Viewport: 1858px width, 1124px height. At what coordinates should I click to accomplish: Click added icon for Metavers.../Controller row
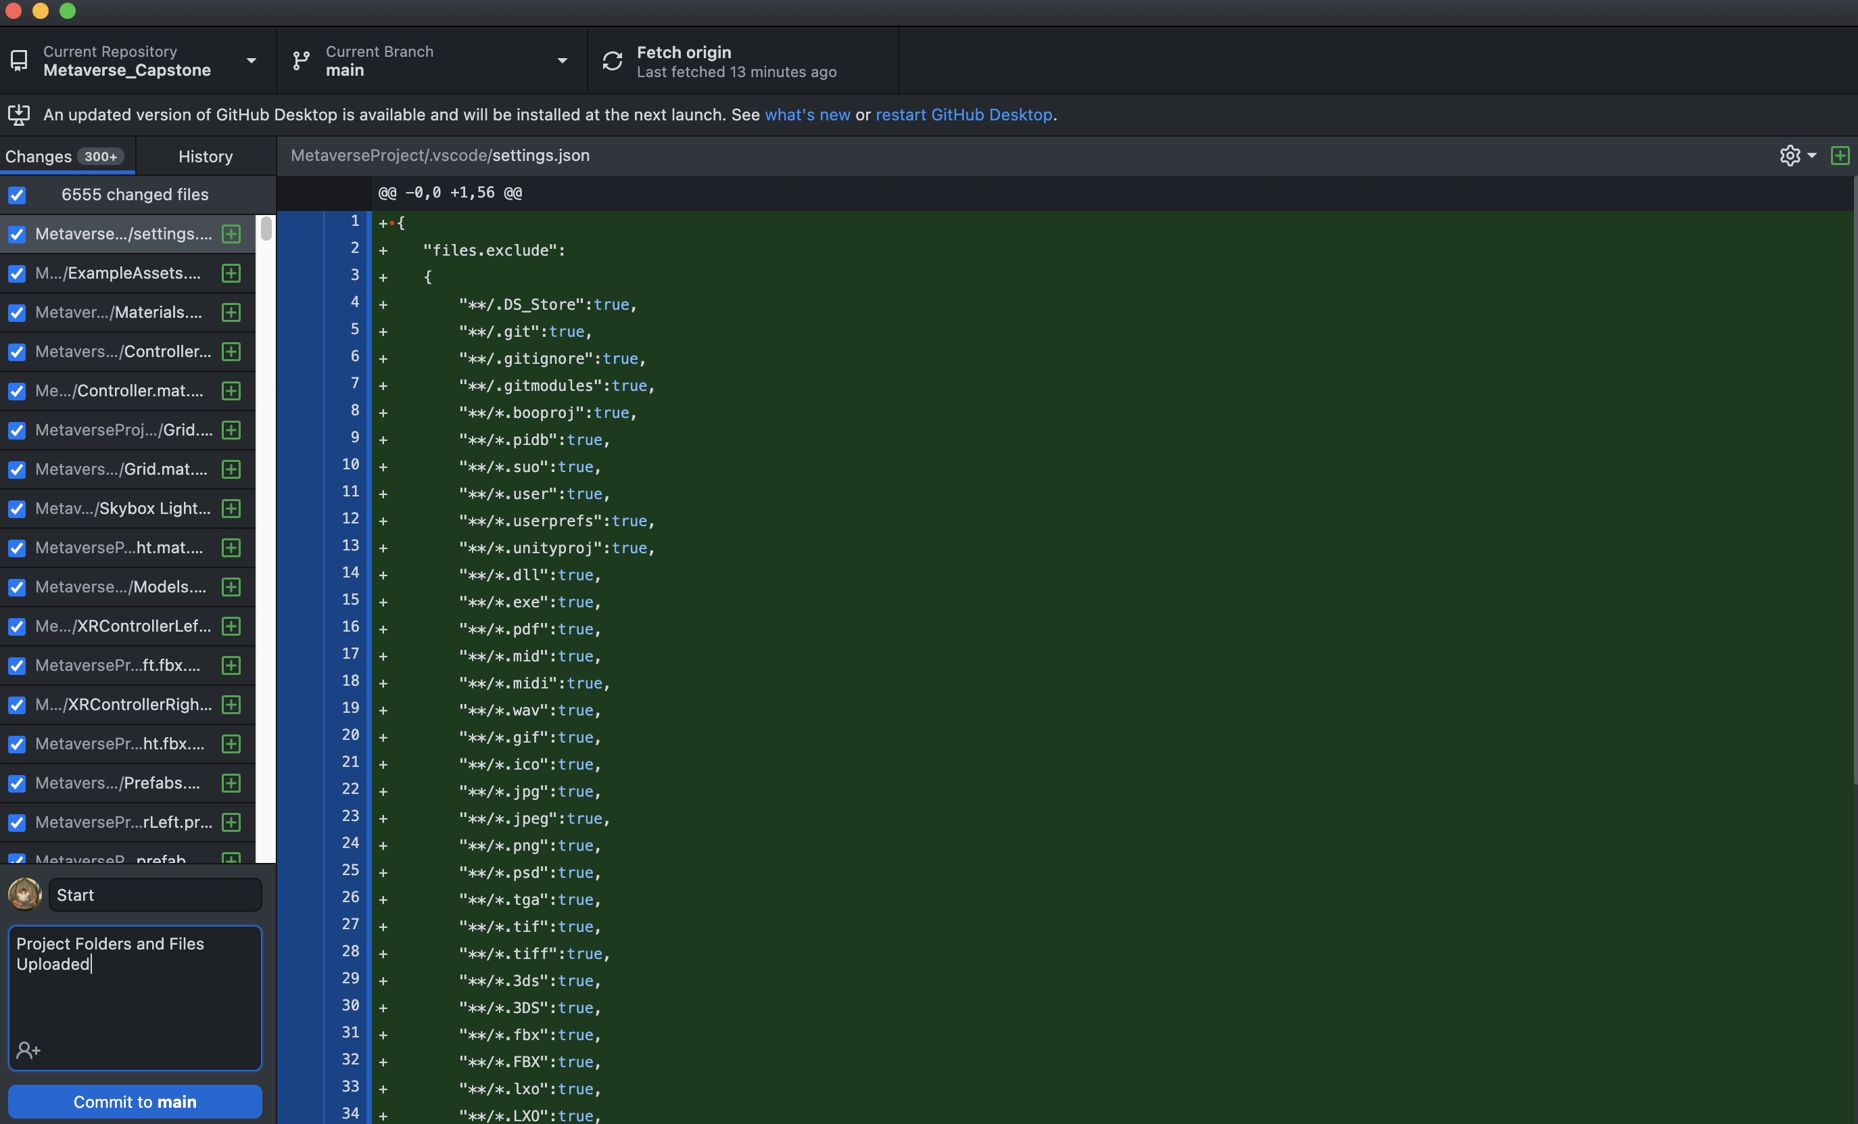tap(231, 352)
